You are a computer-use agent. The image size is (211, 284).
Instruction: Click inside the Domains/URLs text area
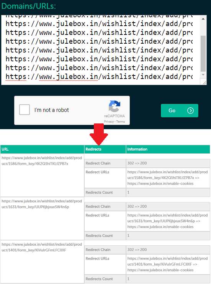coord(100,50)
